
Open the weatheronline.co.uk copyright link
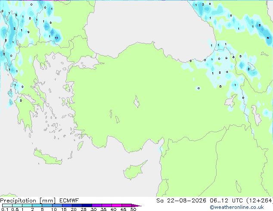click(236, 207)
